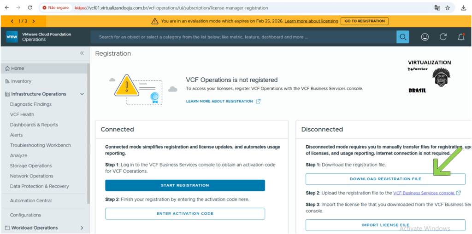Expand Workload Operations menu section
Screen dimensions: 472x234
[x=82, y=228]
